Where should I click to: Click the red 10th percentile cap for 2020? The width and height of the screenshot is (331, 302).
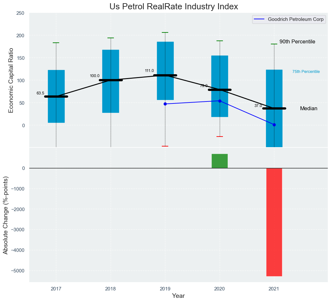coord(220,137)
